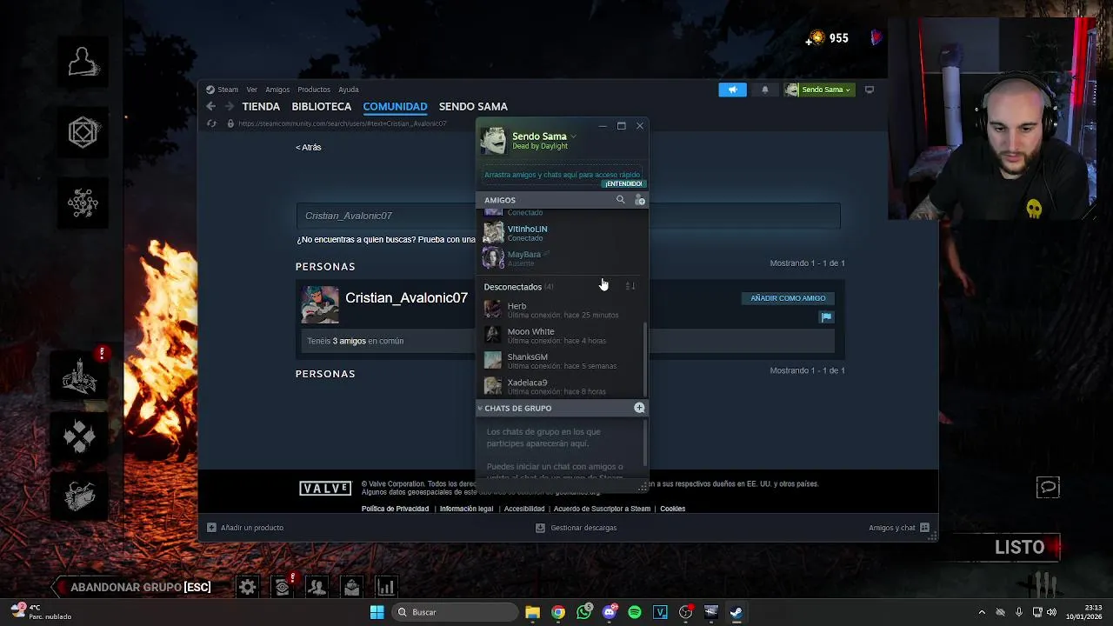Open status dropdown next to Sendo Sama in friends list
The width and height of the screenshot is (1113, 626).
pyautogui.click(x=573, y=137)
